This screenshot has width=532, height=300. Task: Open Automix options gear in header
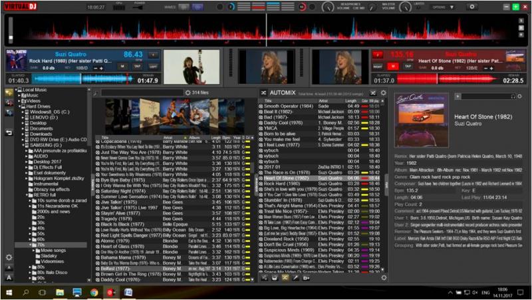click(x=384, y=92)
